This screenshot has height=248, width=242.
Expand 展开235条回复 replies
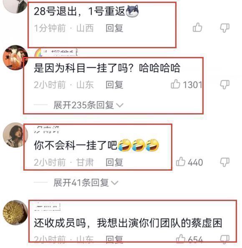click(88, 105)
